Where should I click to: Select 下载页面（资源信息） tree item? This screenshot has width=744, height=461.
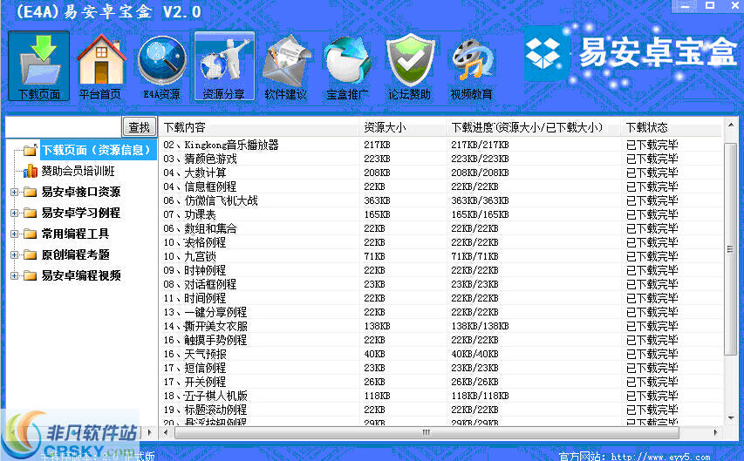tap(97, 150)
